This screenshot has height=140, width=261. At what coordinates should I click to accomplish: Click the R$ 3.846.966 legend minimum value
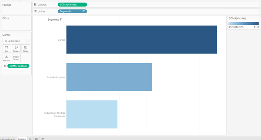pos(236,27)
